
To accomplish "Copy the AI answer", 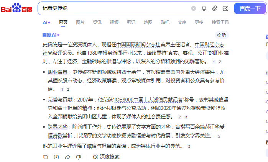I will point(45,157).
